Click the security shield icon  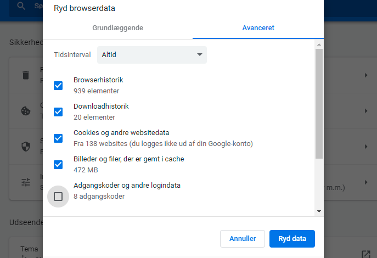pos(26,147)
